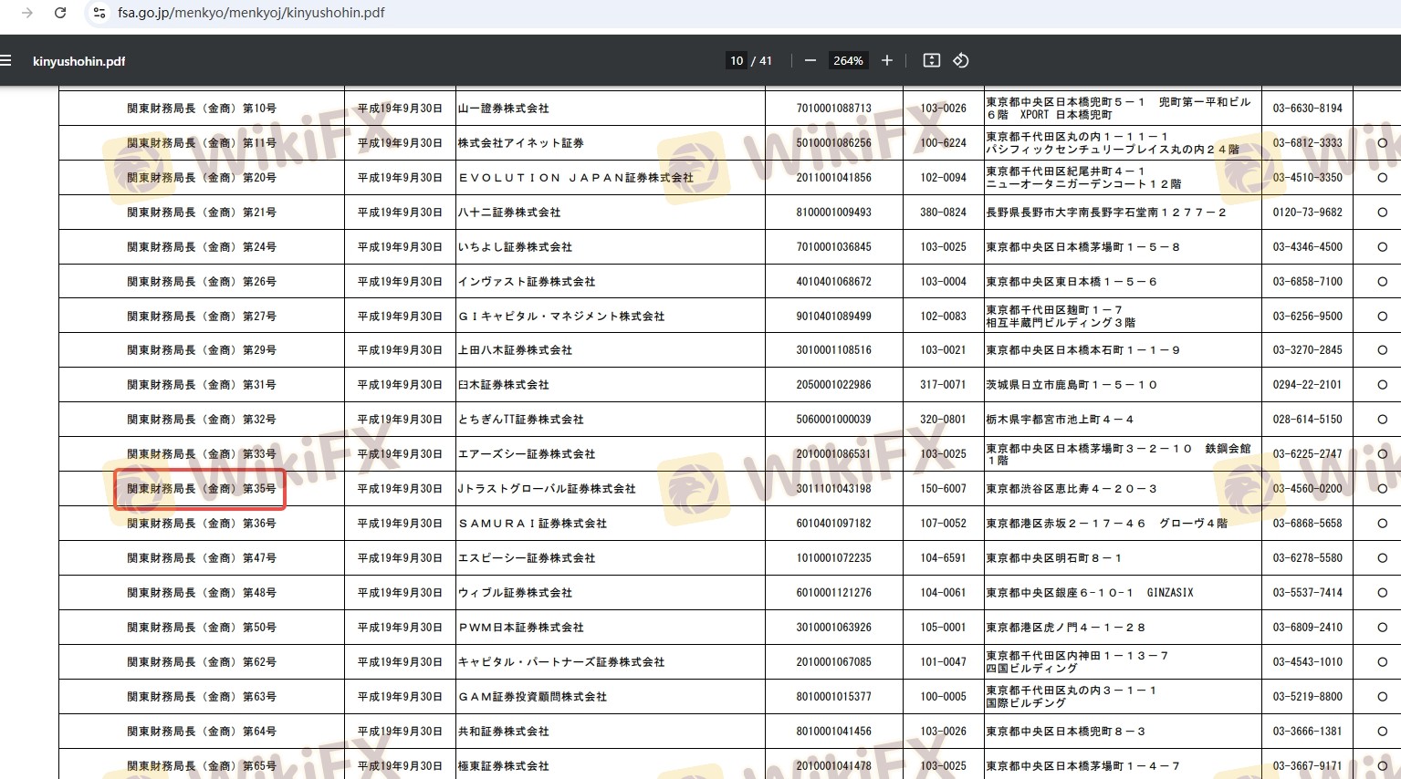The width and height of the screenshot is (1401, 779).
Task: Click the zoom out minus button
Action: [810, 61]
